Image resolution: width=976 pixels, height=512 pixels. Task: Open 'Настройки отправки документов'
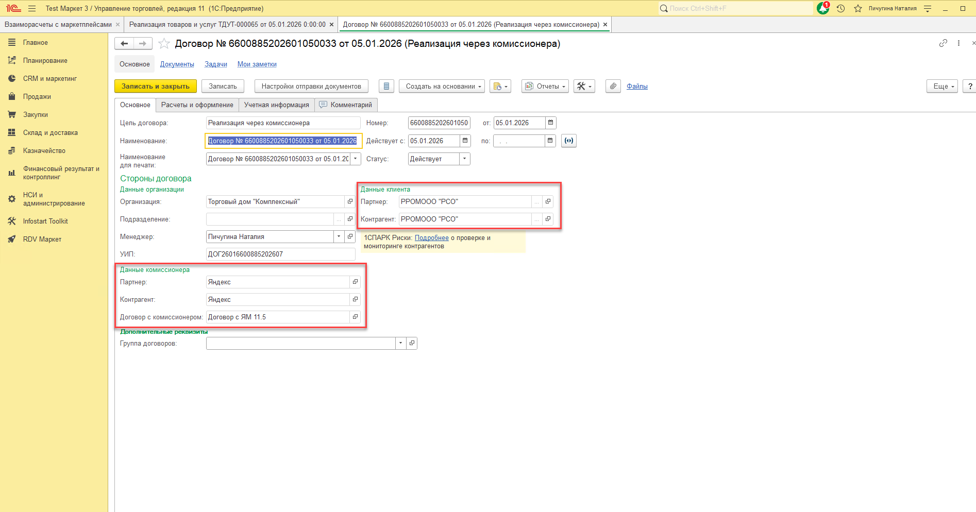(x=311, y=86)
